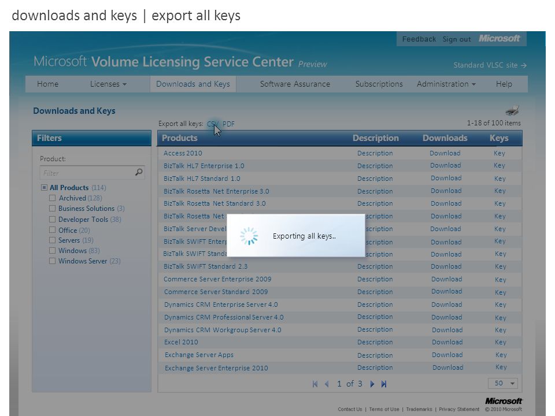
Task: Open Commerce Server Standard 2009
Action: (216, 292)
